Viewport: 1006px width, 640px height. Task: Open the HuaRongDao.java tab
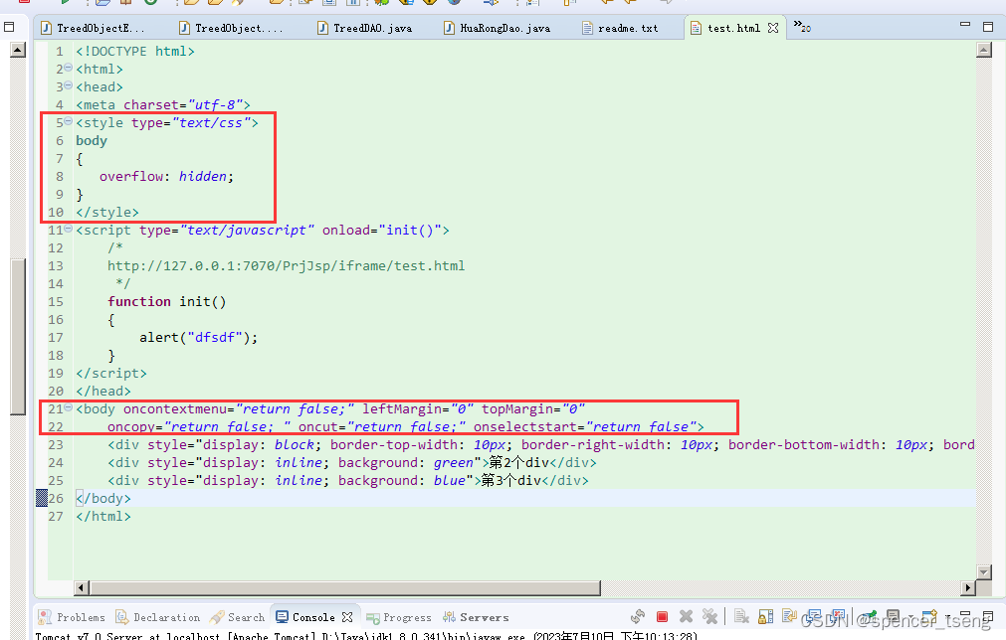(x=498, y=28)
